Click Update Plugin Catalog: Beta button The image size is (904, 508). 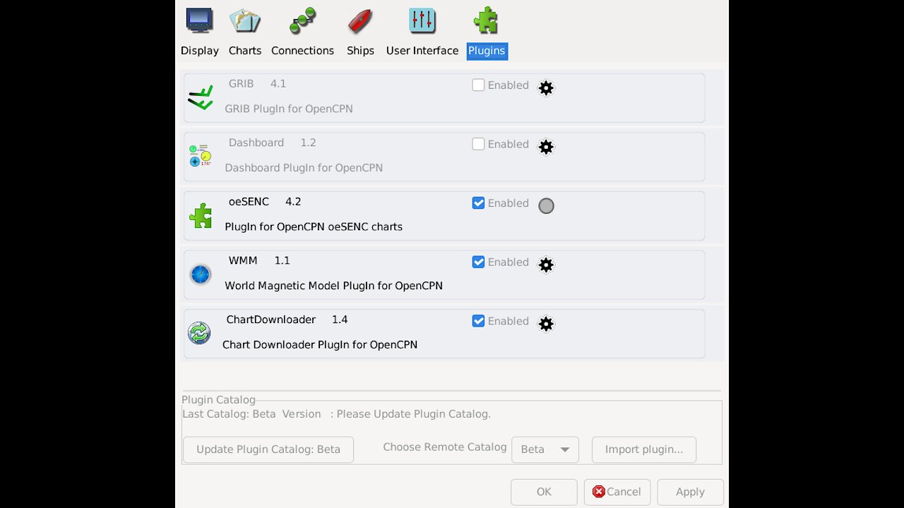coord(268,449)
